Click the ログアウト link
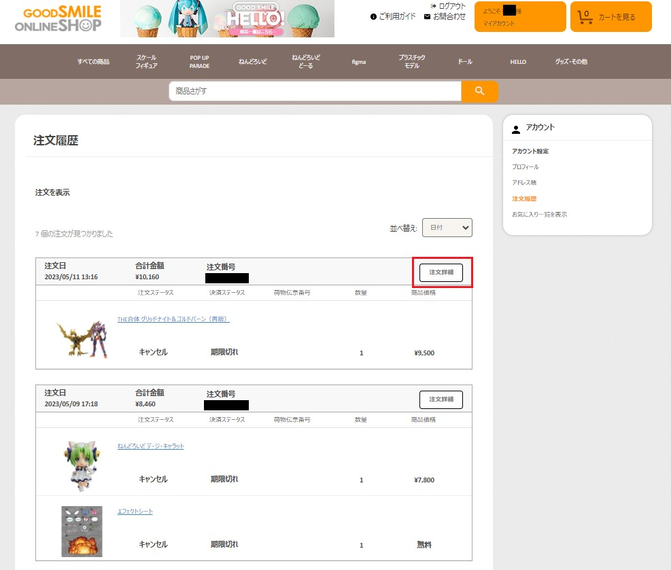 pos(448,6)
